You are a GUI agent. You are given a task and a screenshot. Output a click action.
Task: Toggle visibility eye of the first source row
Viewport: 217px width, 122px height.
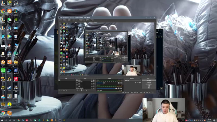pyautogui.click(x=92, y=80)
